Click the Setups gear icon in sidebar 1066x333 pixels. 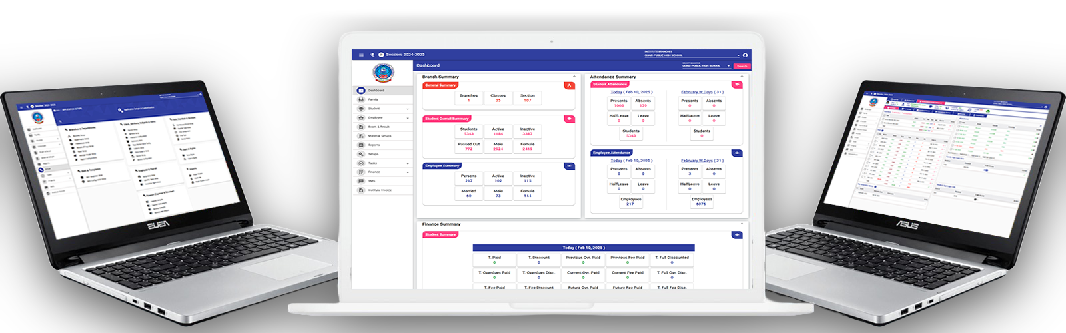(x=361, y=154)
